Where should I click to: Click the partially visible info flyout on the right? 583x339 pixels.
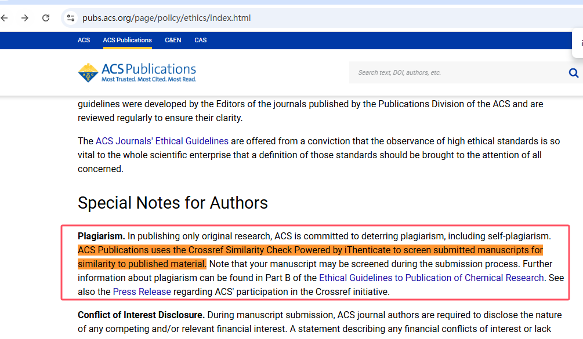pyautogui.click(x=578, y=43)
